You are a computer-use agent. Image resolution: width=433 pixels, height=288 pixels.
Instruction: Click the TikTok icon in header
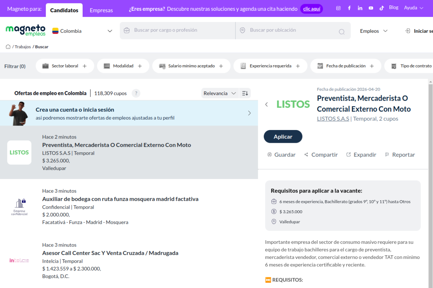382,8
